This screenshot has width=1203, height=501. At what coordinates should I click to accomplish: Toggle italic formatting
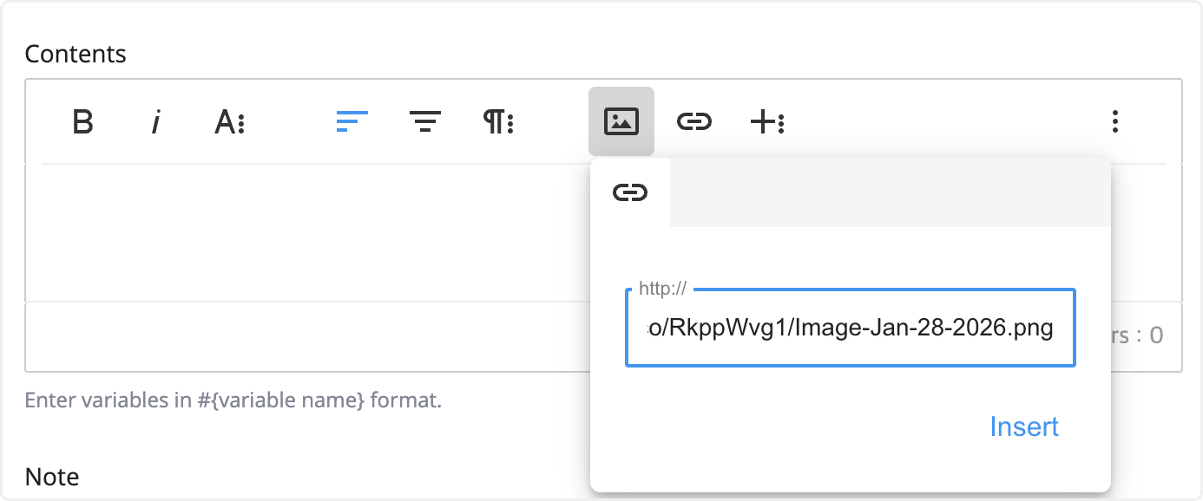155,122
